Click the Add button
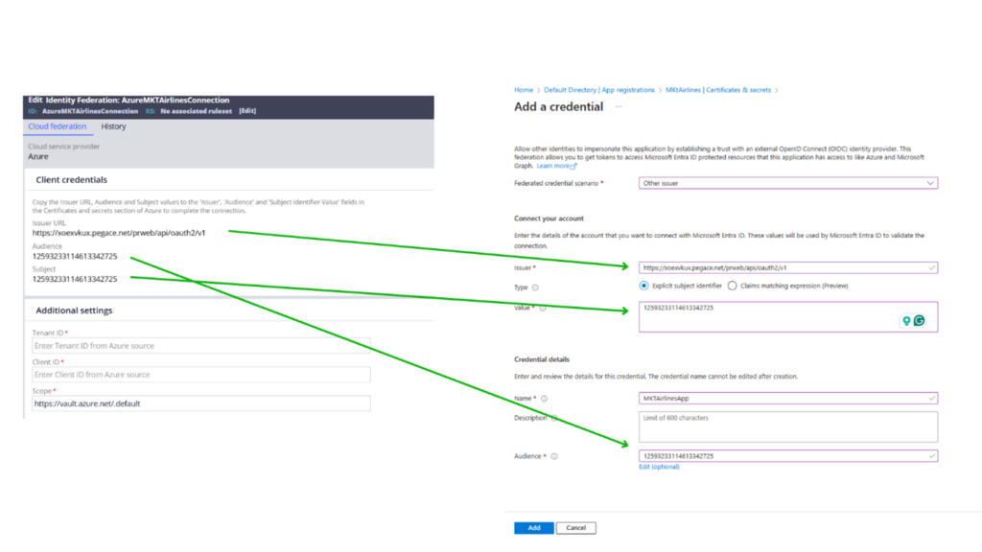 (x=533, y=528)
